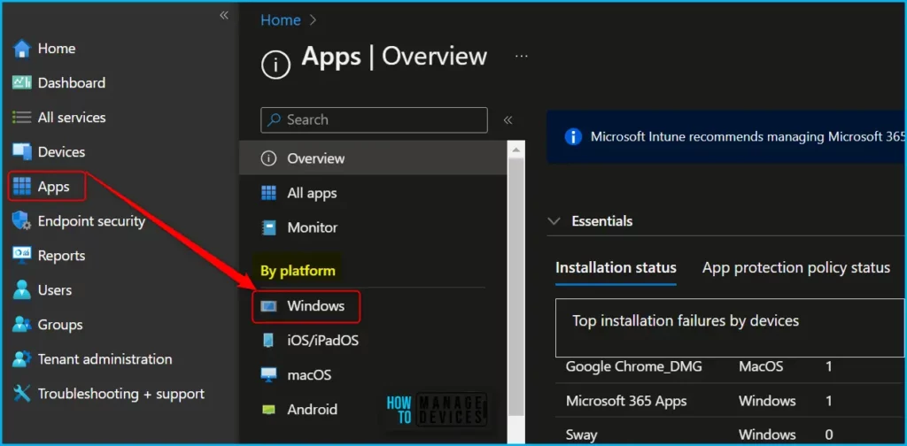Click the large info icon beside Apps title
Viewport: 907px width, 446px height.
[276, 64]
